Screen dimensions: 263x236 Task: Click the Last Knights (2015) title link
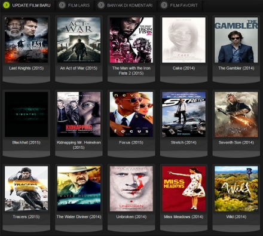(x=26, y=68)
